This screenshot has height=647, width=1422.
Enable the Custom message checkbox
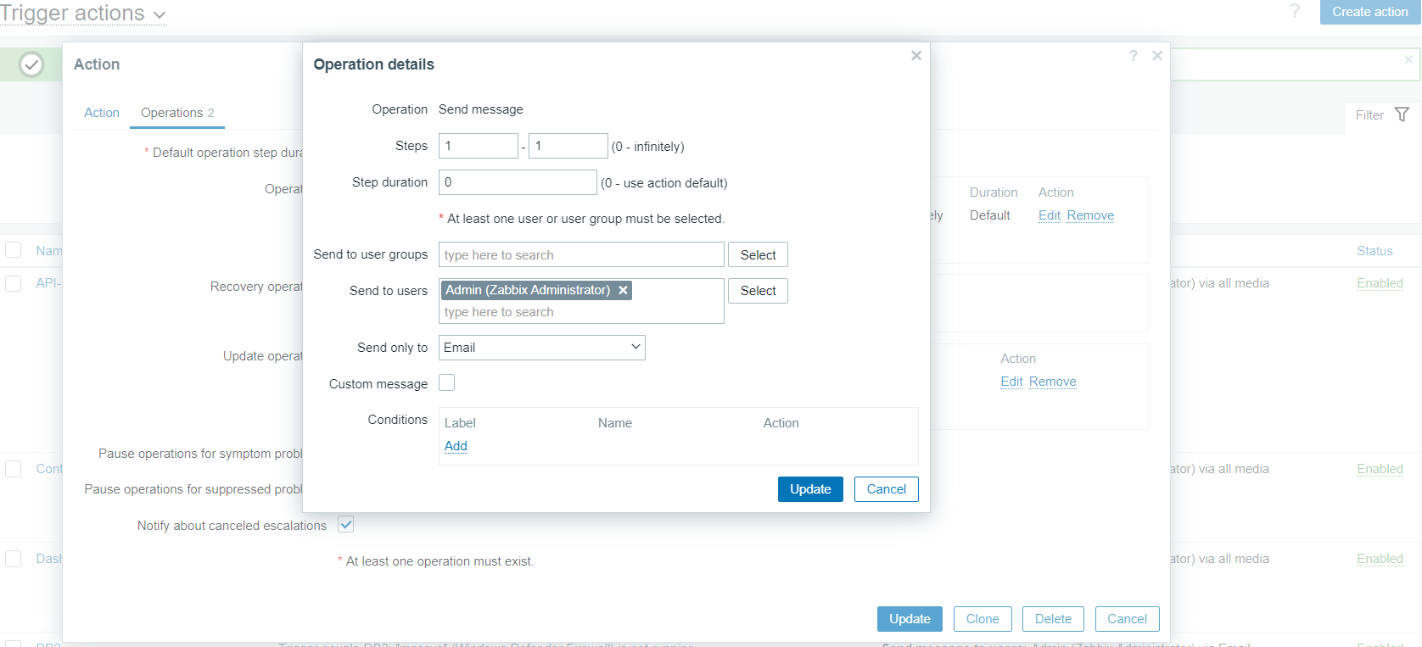coord(446,383)
